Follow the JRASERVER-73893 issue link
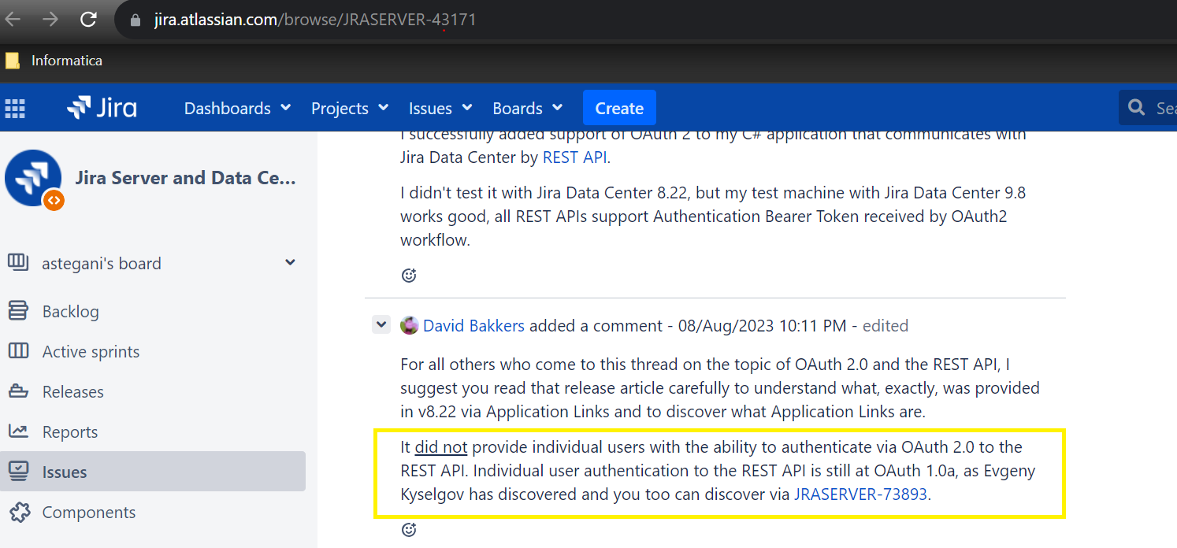This screenshot has height=548, width=1177. tap(862, 495)
